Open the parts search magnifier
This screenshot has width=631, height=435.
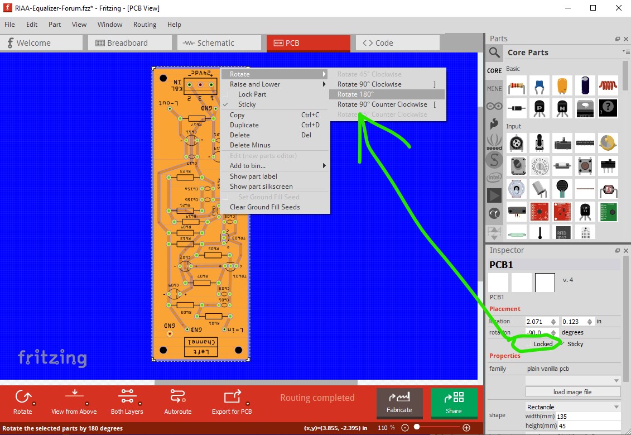click(494, 52)
